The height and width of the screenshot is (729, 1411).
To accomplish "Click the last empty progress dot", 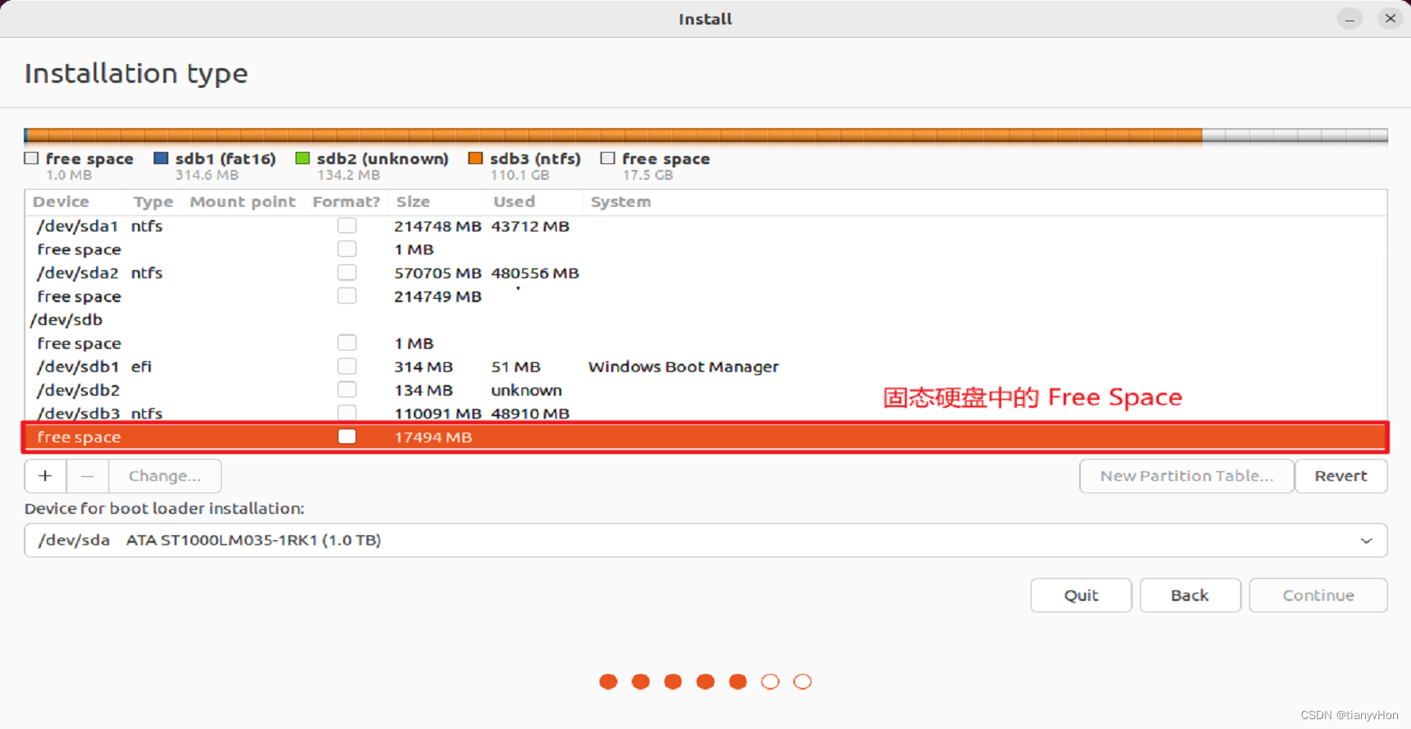I will [x=802, y=681].
